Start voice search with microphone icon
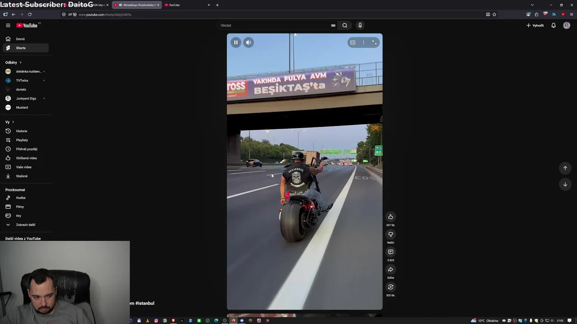577x324 pixels. click(x=360, y=25)
